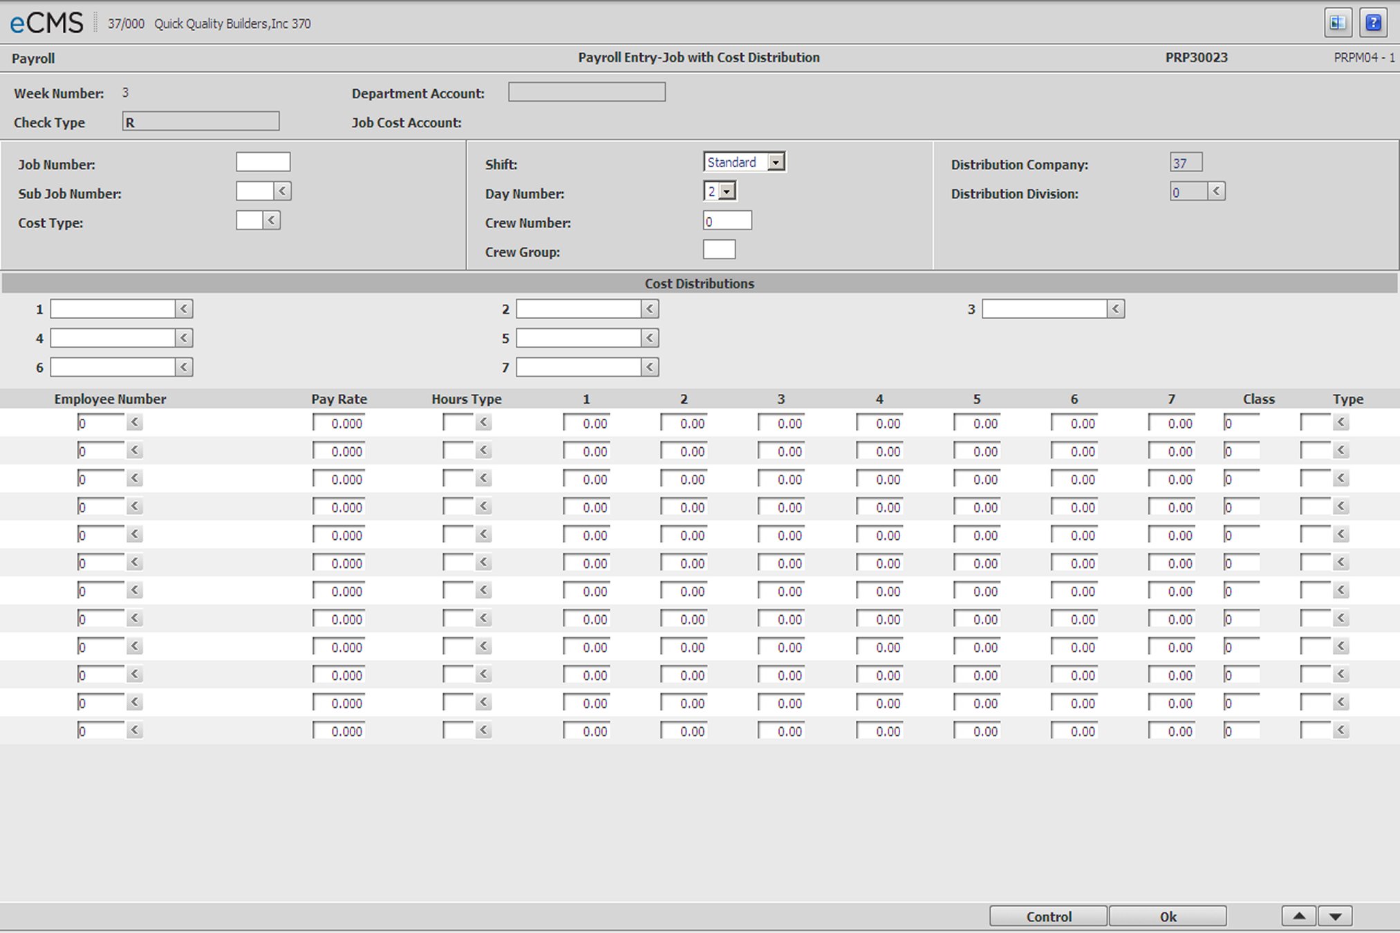Click the Employee Number column header
1400x933 pixels.
pos(111,399)
